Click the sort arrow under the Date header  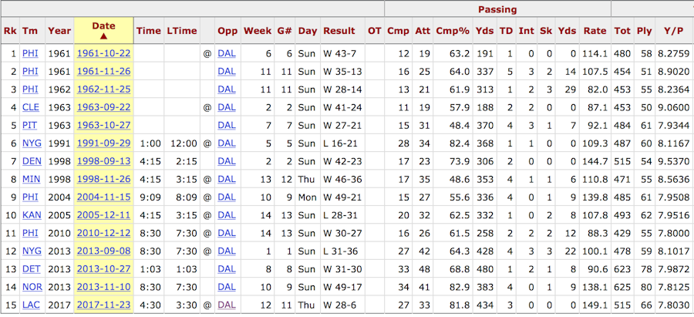tap(103, 37)
